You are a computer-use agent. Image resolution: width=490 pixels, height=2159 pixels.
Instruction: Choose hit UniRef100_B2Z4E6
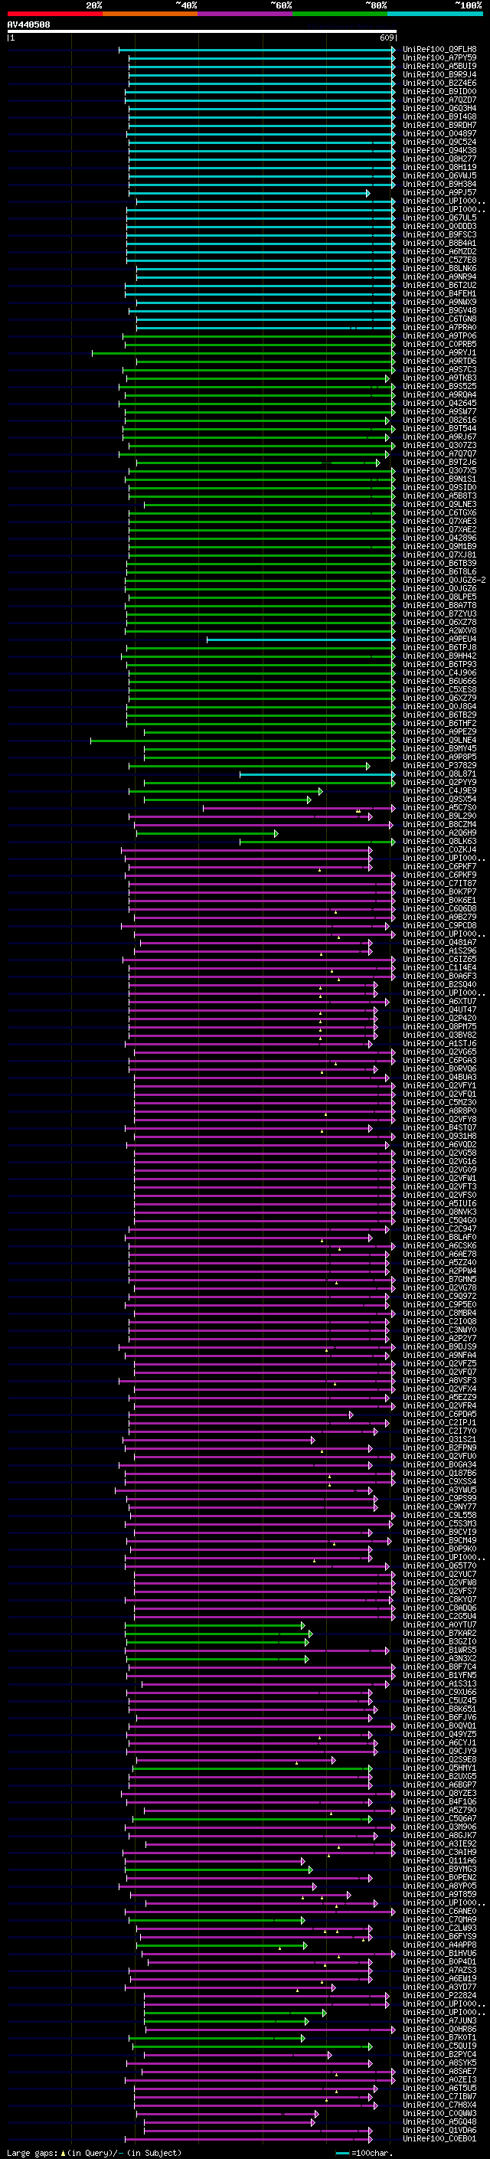coord(439,83)
